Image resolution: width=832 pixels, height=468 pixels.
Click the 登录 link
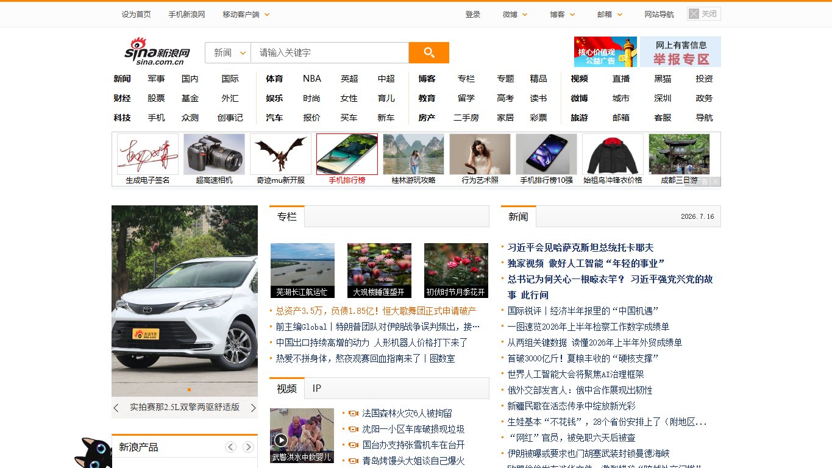473,15
